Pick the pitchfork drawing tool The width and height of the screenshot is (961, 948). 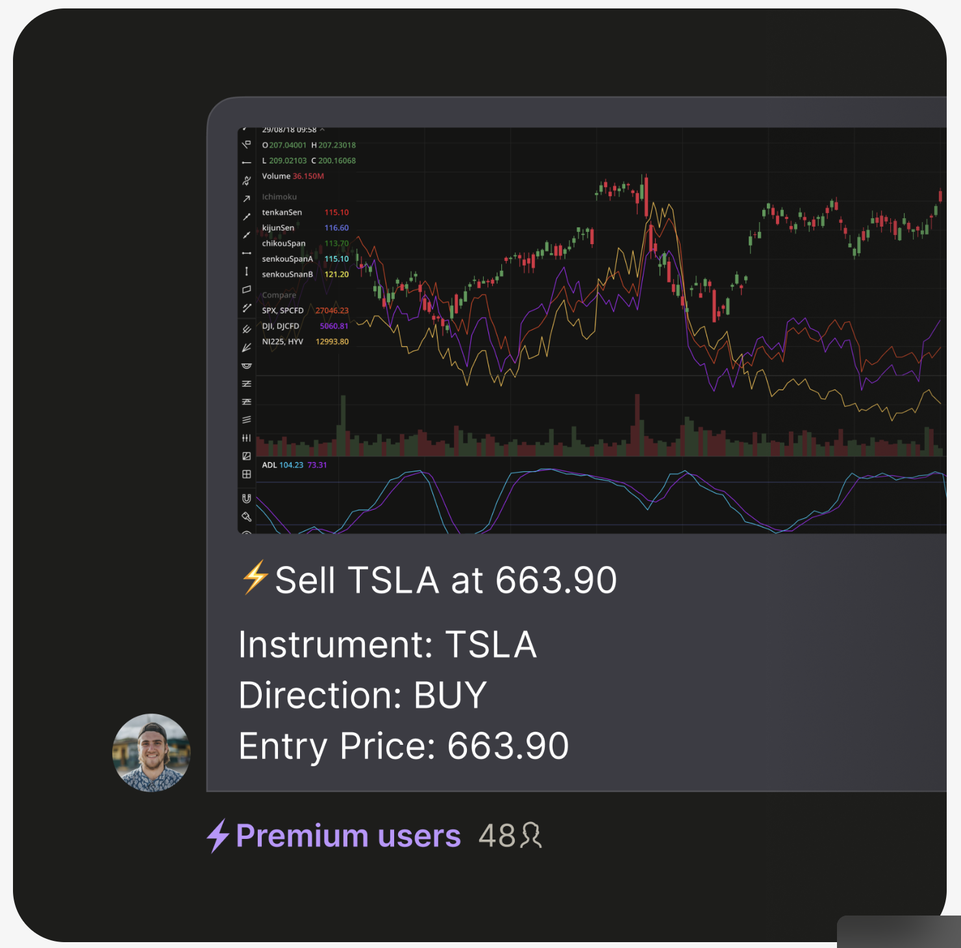(247, 329)
